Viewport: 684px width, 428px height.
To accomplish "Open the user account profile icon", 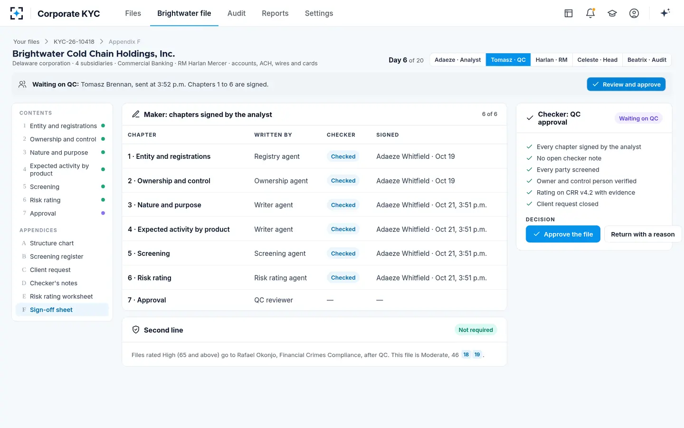I will 634,13.
